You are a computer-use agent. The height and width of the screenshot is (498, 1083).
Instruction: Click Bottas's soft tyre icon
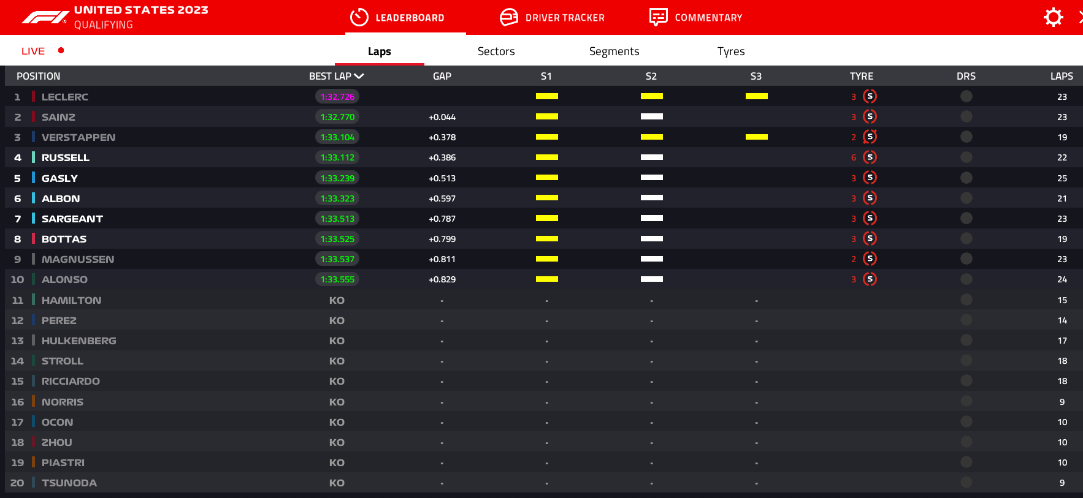[870, 238]
